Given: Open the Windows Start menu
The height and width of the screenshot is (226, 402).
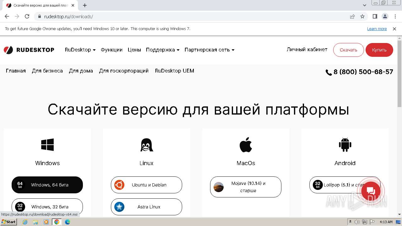Looking at the screenshot, I should [x=9, y=222].
